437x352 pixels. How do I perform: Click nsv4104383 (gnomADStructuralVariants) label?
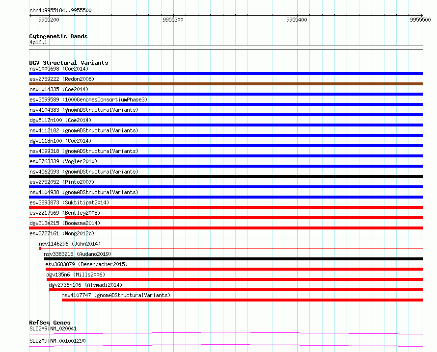point(84,110)
